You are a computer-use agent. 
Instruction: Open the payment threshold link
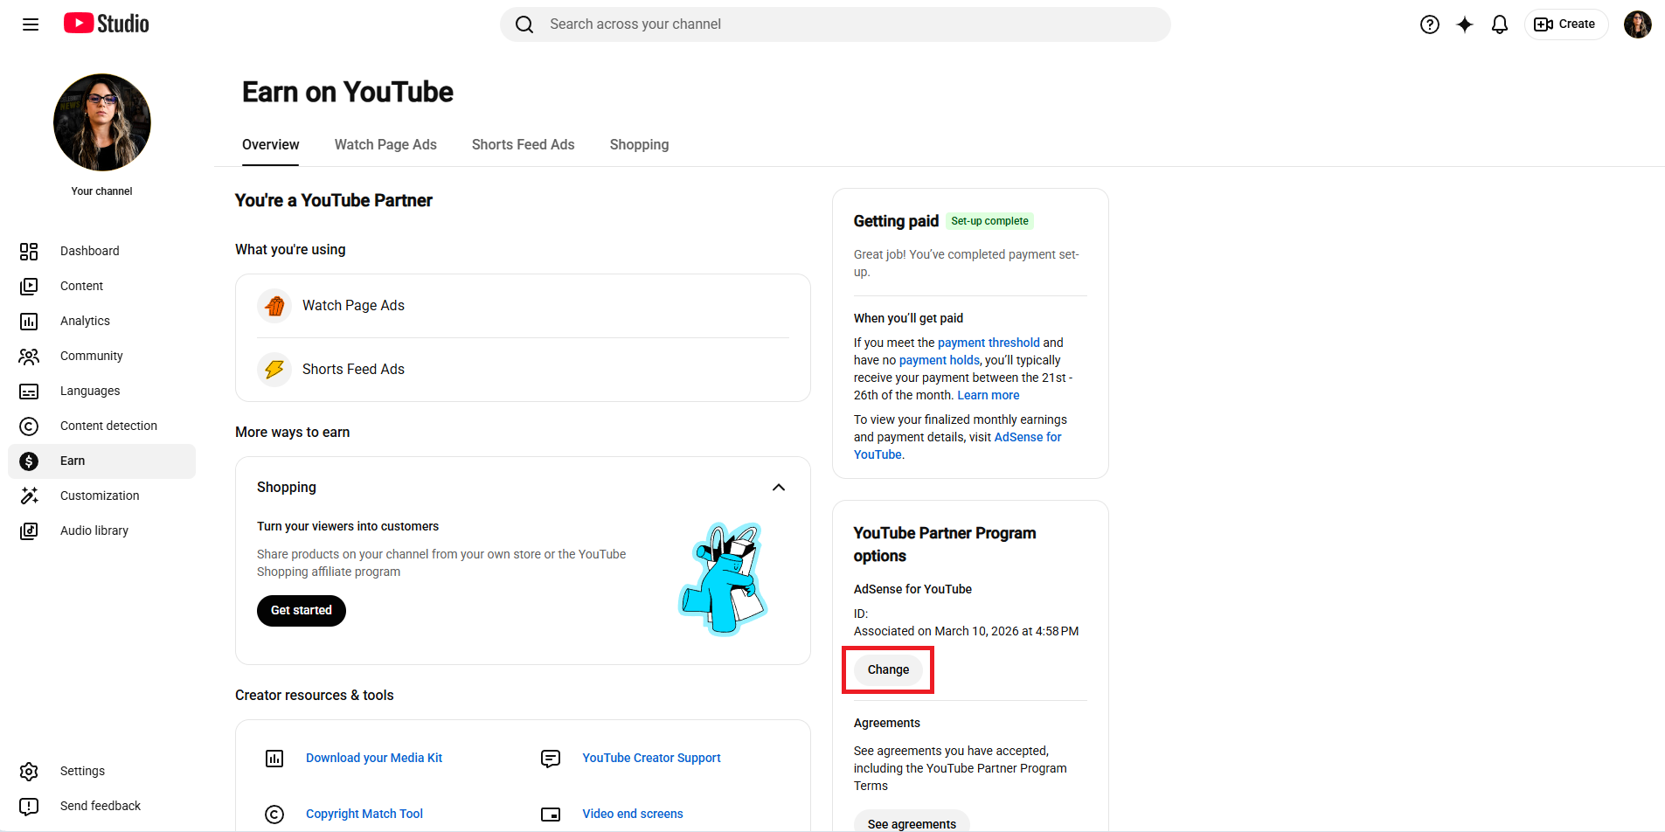989,343
